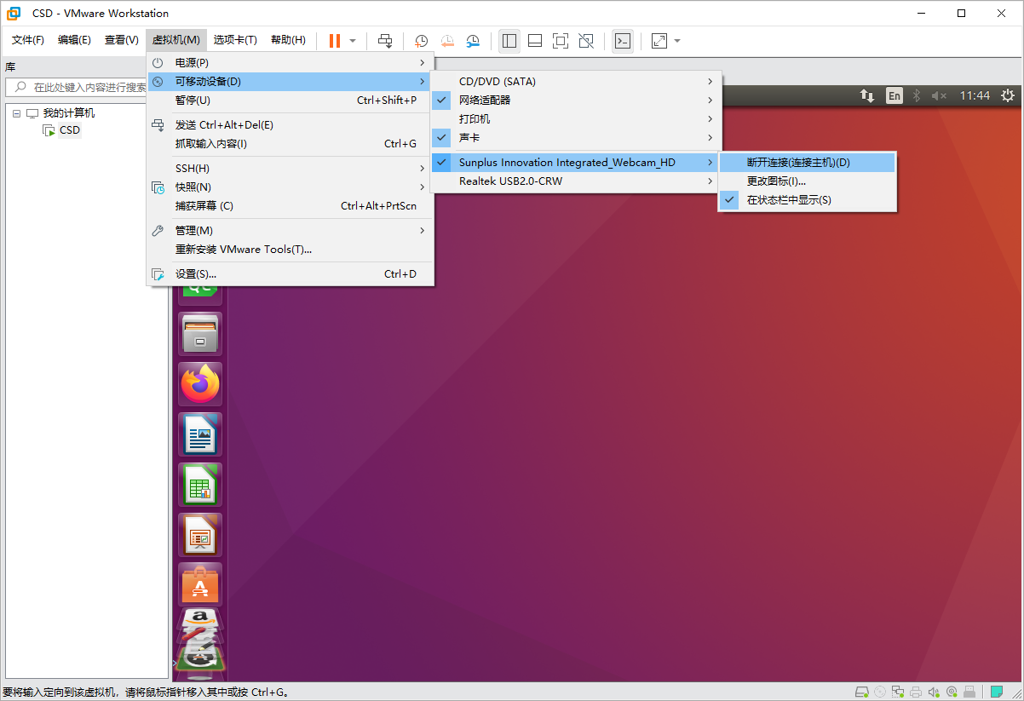Open the 文件(F) menu
The width and height of the screenshot is (1024, 701).
(x=28, y=40)
